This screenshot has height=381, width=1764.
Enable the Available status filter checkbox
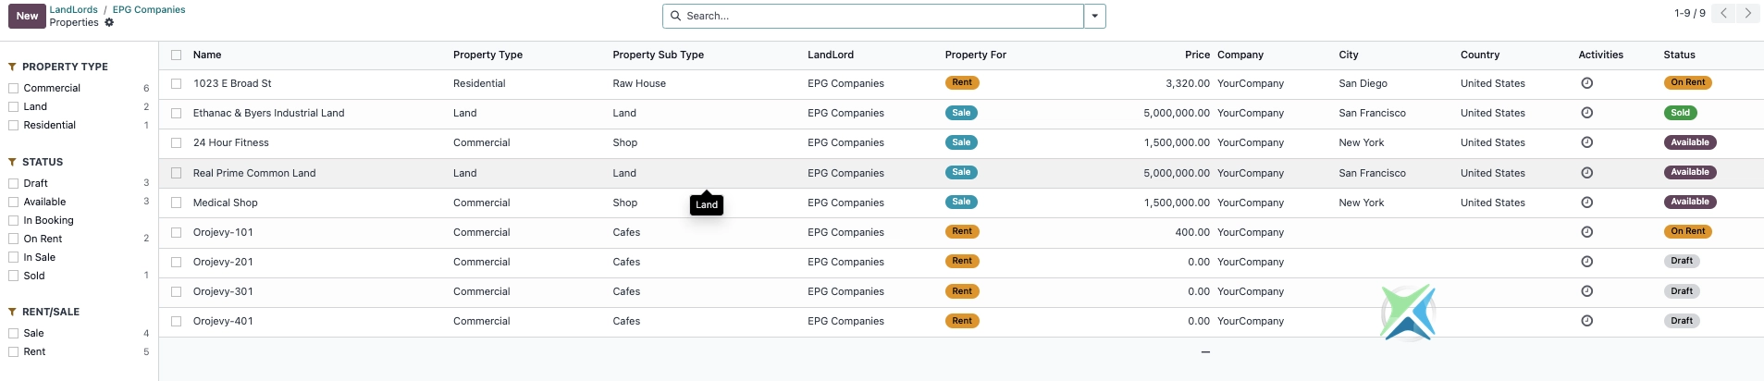[x=14, y=202]
